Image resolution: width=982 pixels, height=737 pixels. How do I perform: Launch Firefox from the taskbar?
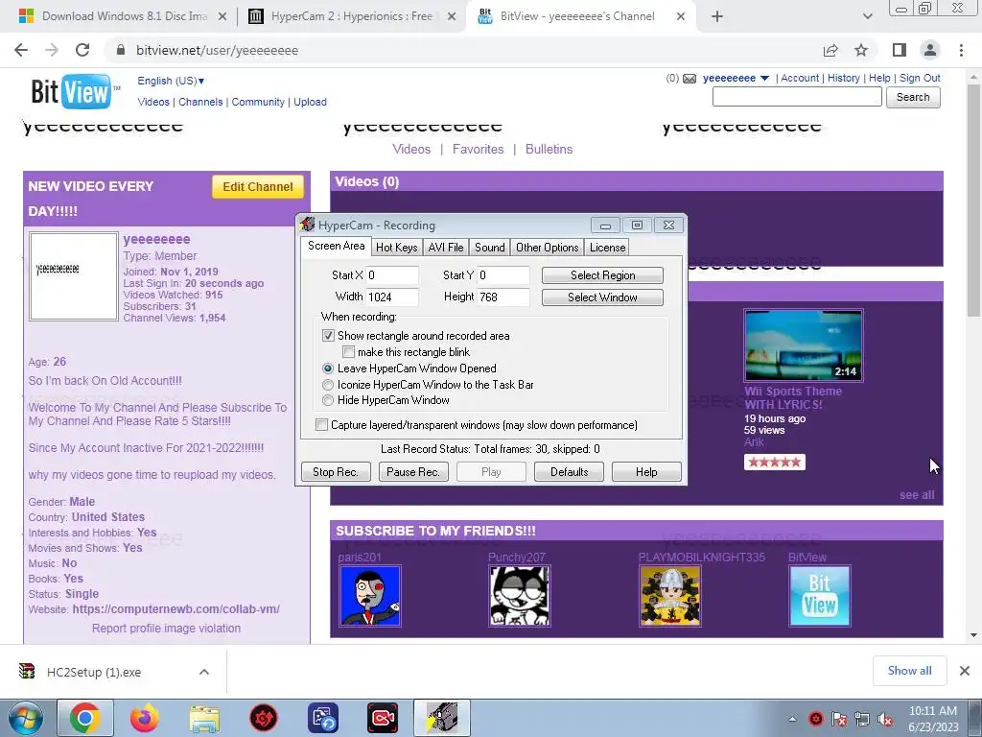(145, 718)
